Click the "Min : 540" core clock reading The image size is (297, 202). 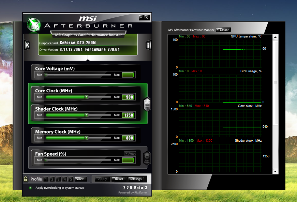pyautogui.click(x=185, y=106)
